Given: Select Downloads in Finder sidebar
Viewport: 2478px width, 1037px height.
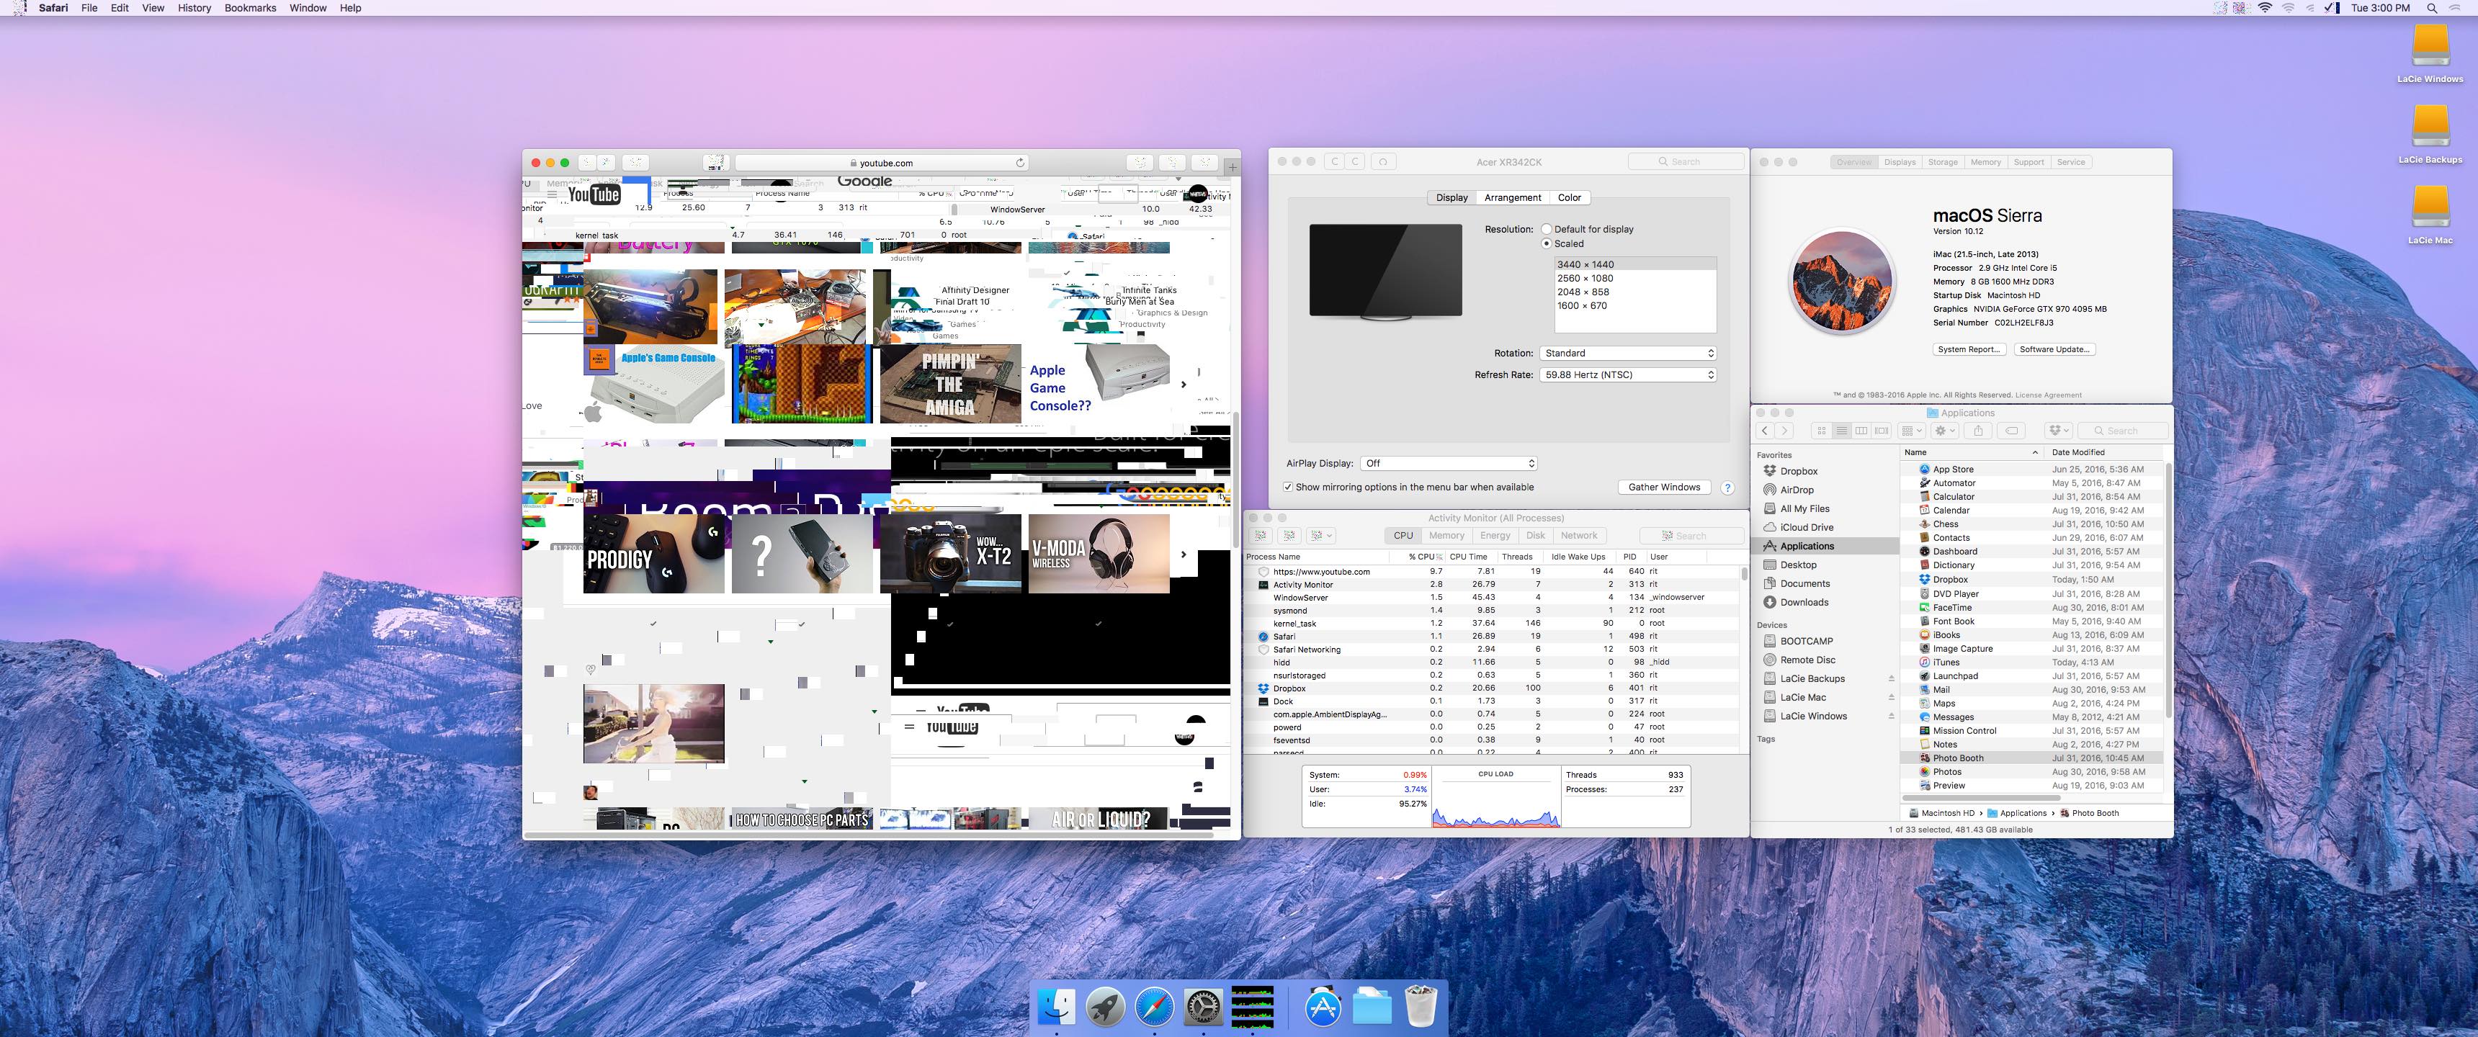Looking at the screenshot, I should (x=1804, y=602).
